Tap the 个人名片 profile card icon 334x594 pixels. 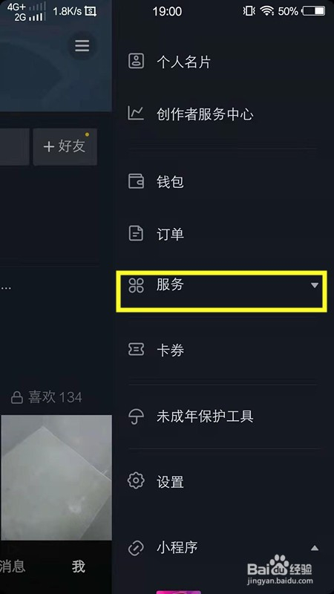click(x=136, y=61)
